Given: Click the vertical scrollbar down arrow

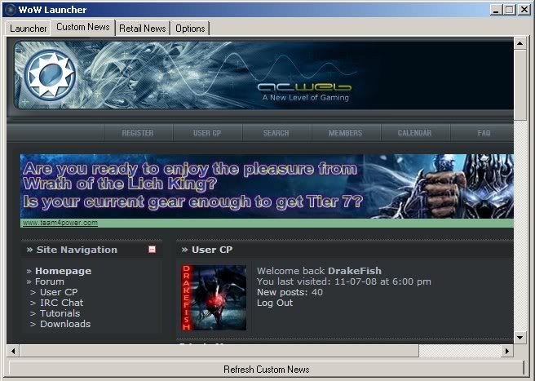Looking at the screenshot, I should [x=520, y=338].
